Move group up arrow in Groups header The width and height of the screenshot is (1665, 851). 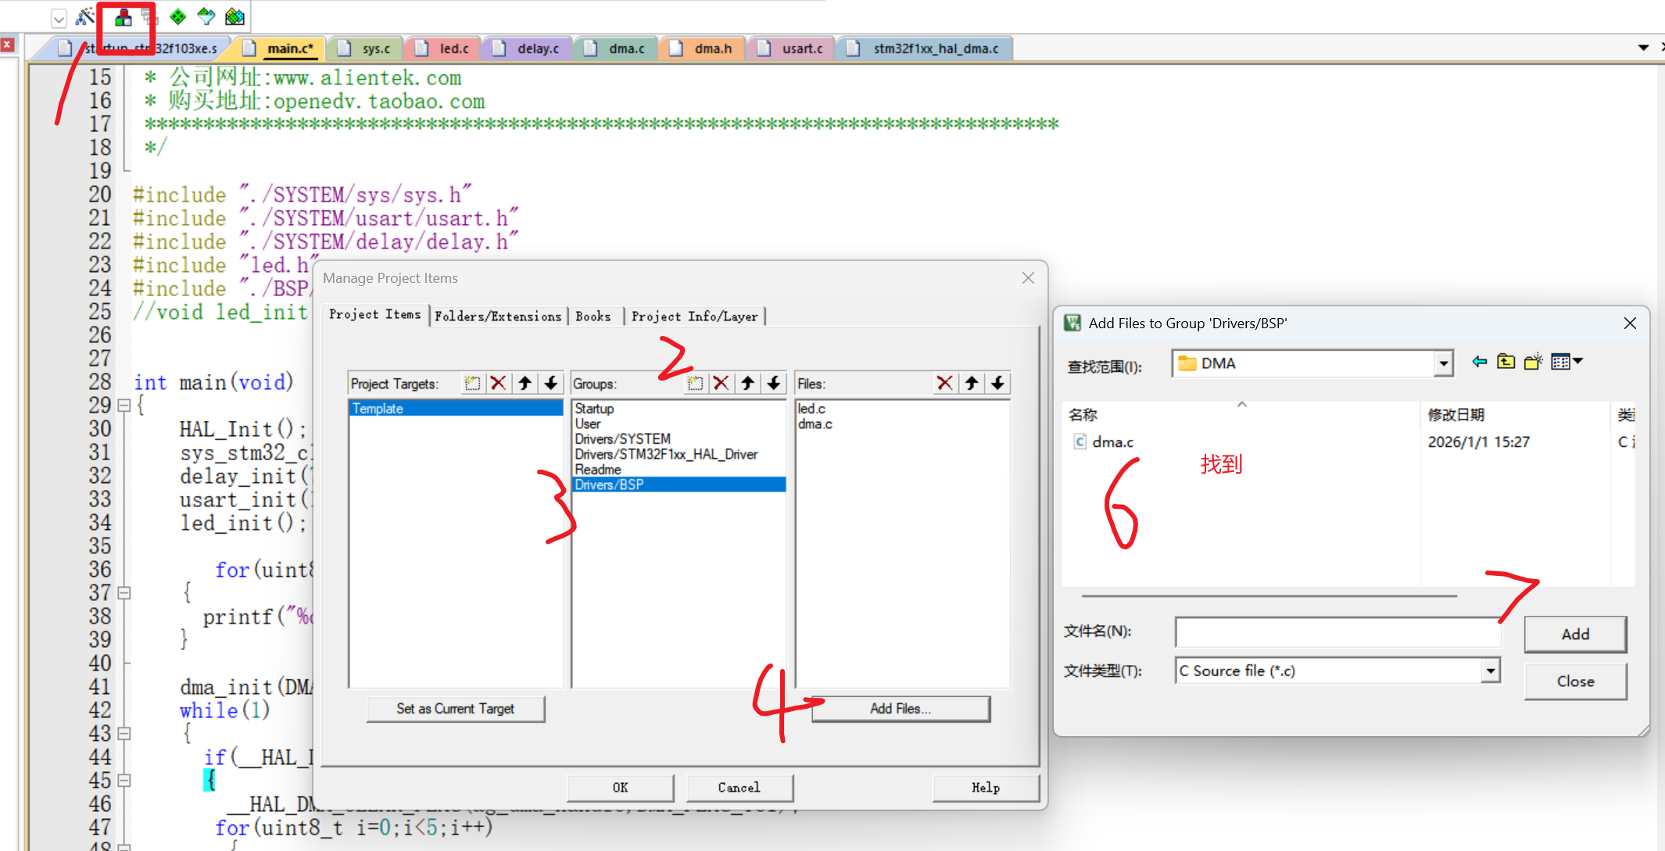(747, 383)
